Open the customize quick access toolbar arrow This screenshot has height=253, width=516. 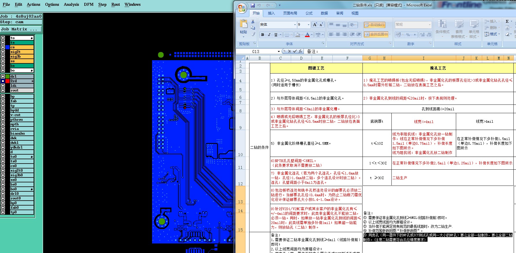(280, 5)
